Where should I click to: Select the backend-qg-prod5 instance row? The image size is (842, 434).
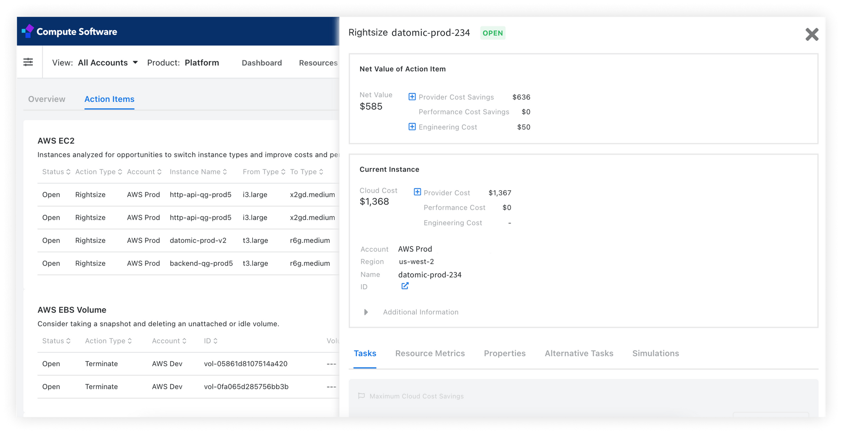(188, 264)
